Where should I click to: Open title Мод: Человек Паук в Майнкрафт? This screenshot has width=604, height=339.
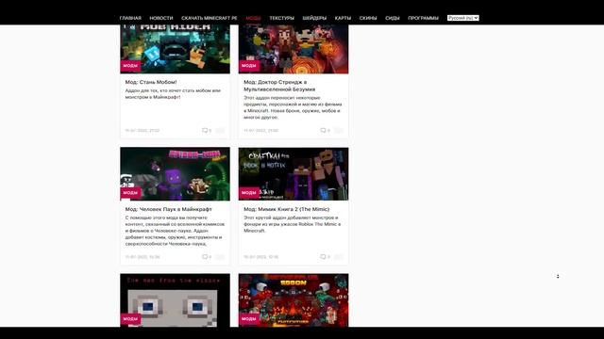click(168, 209)
